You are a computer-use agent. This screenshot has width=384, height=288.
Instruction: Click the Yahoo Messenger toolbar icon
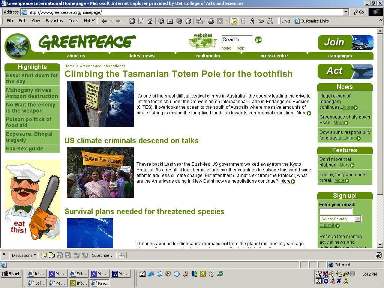pos(261,21)
